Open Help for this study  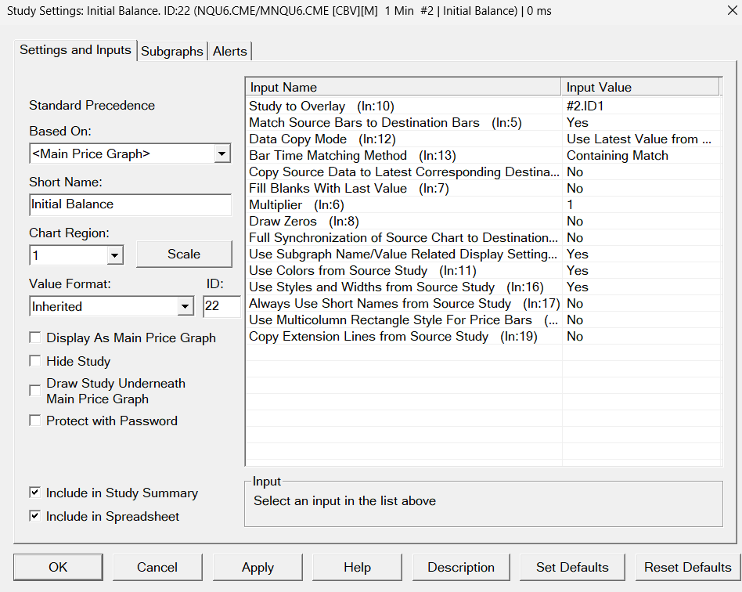357,567
